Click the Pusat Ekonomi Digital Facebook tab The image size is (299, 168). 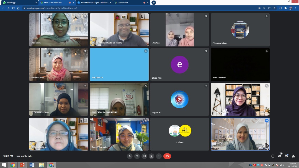pyautogui.click(x=93, y=2)
